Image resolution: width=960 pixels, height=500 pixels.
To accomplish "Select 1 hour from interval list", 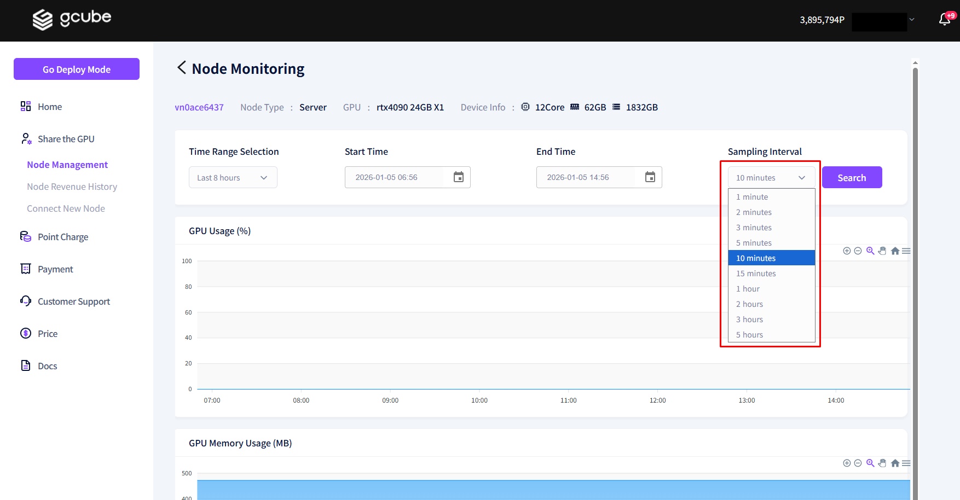I will pos(748,289).
